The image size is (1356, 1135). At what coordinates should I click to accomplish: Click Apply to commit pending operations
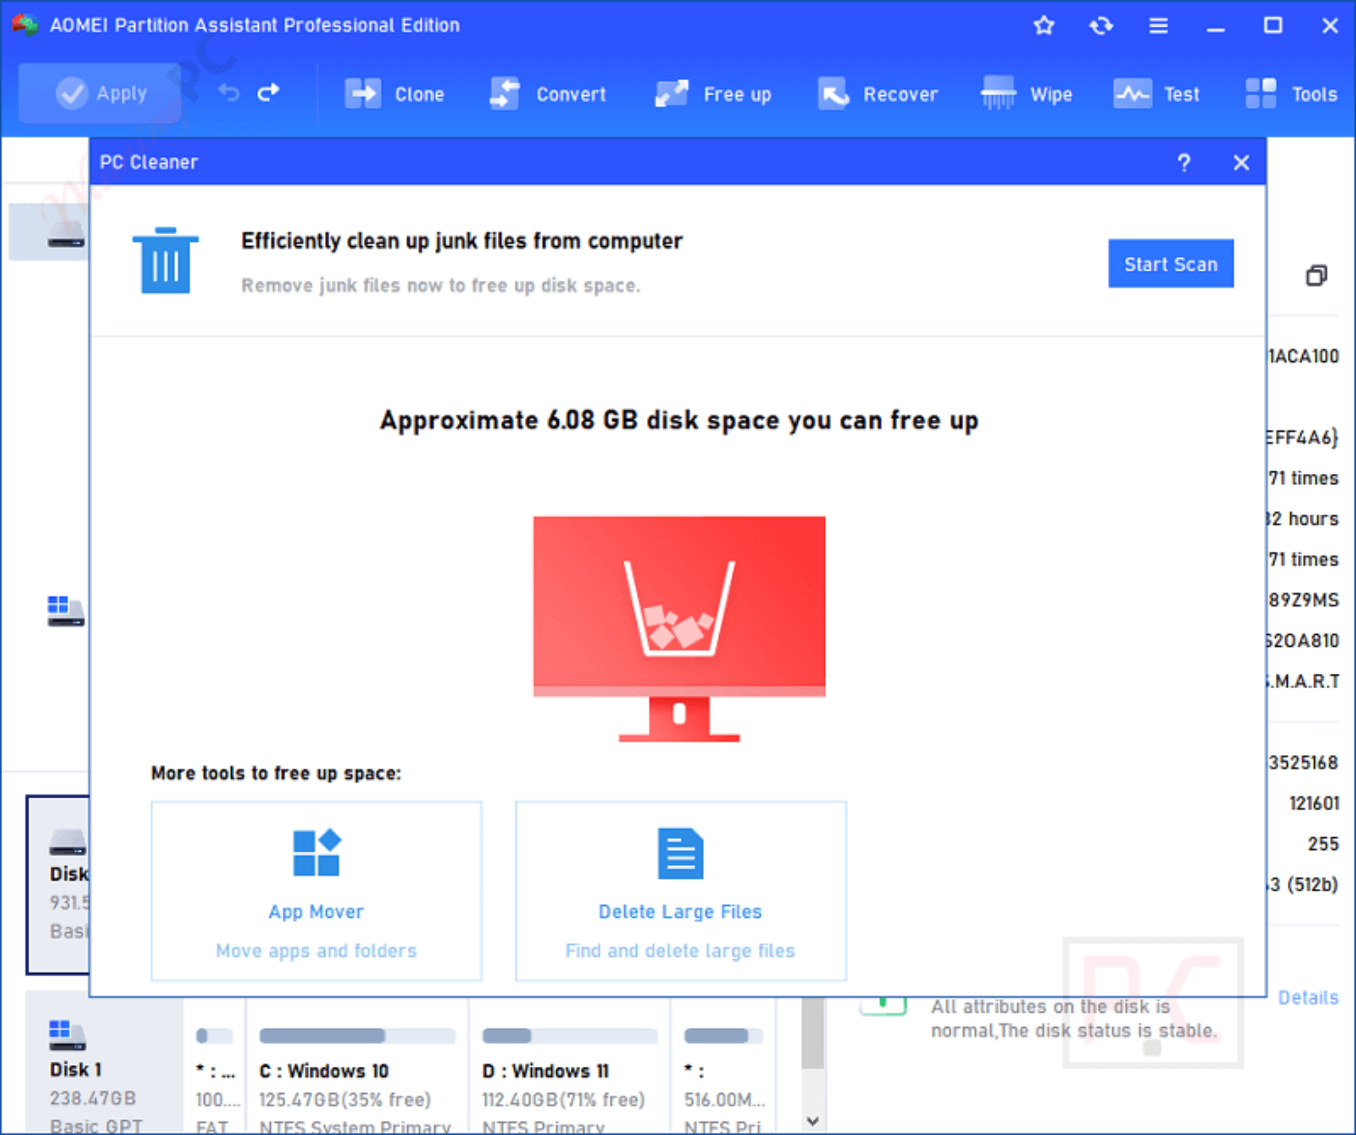click(x=99, y=93)
